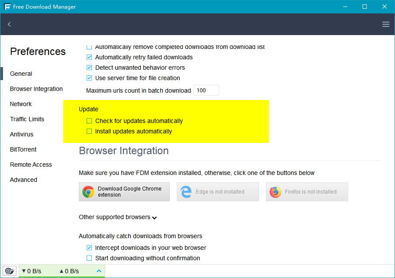Click the Google Chrome logo icon
Image resolution: width=395 pixels, height=278 pixels.
(88, 192)
